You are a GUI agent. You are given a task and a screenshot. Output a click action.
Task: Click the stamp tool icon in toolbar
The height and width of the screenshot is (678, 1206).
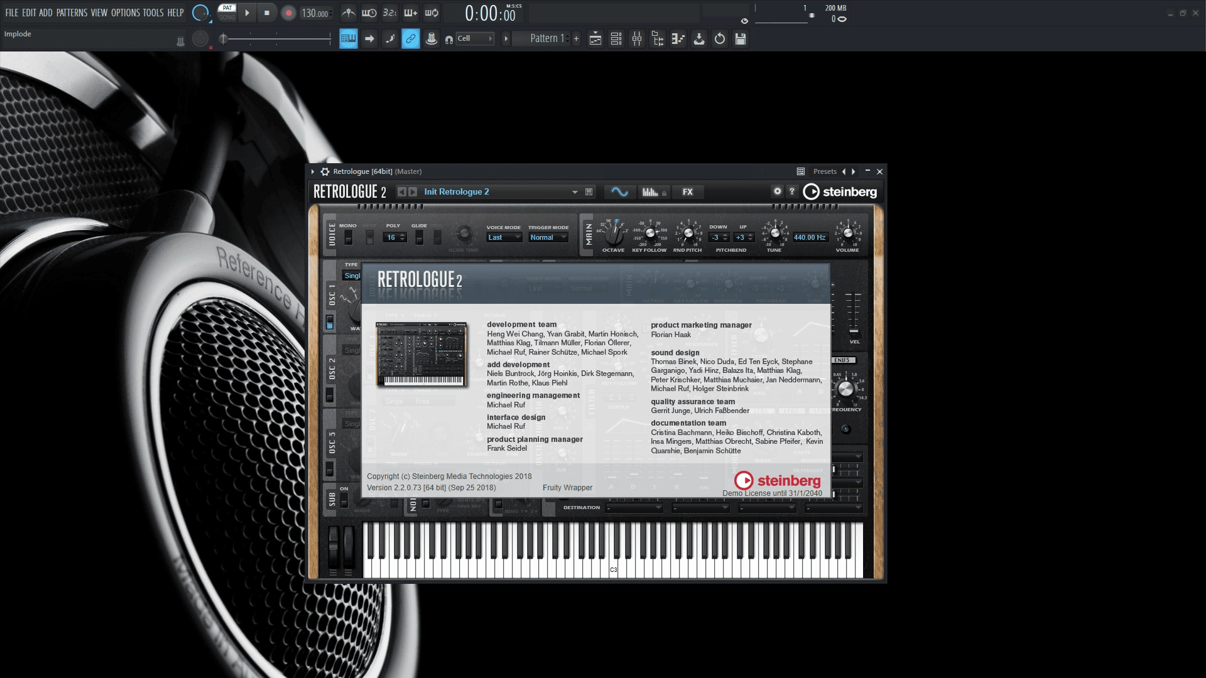(x=432, y=39)
